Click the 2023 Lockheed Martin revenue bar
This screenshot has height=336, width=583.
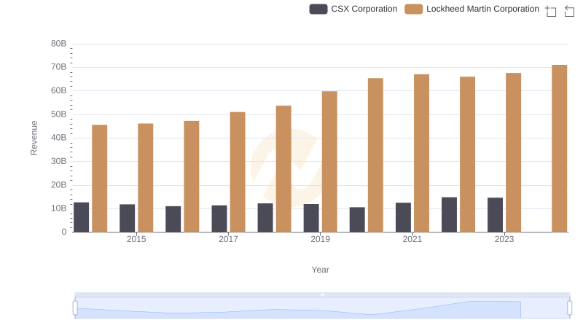click(514, 152)
